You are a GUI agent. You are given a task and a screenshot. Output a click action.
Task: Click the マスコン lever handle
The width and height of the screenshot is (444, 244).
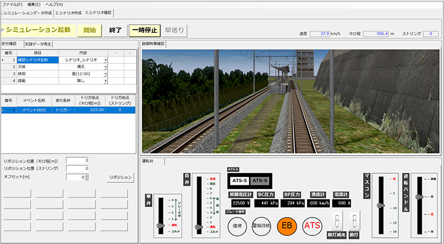381,206
